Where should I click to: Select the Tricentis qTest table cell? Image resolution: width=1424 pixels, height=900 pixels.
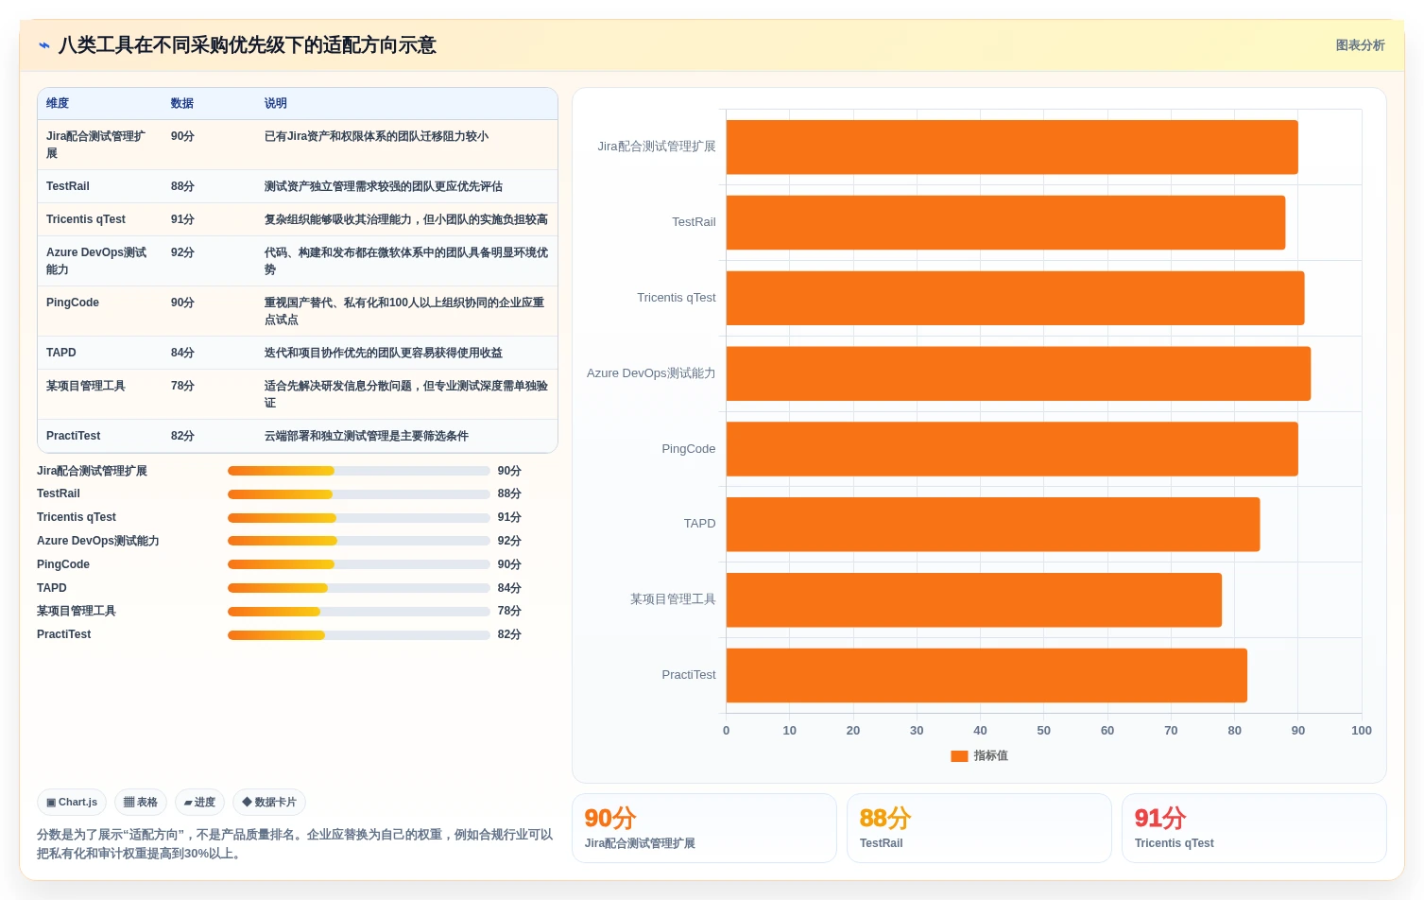pos(86,219)
